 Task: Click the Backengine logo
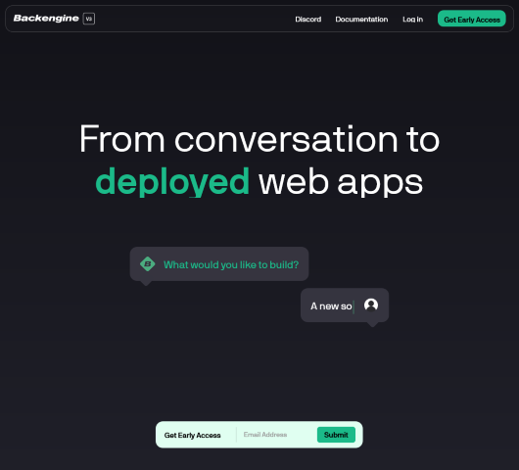tap(46, 19)
